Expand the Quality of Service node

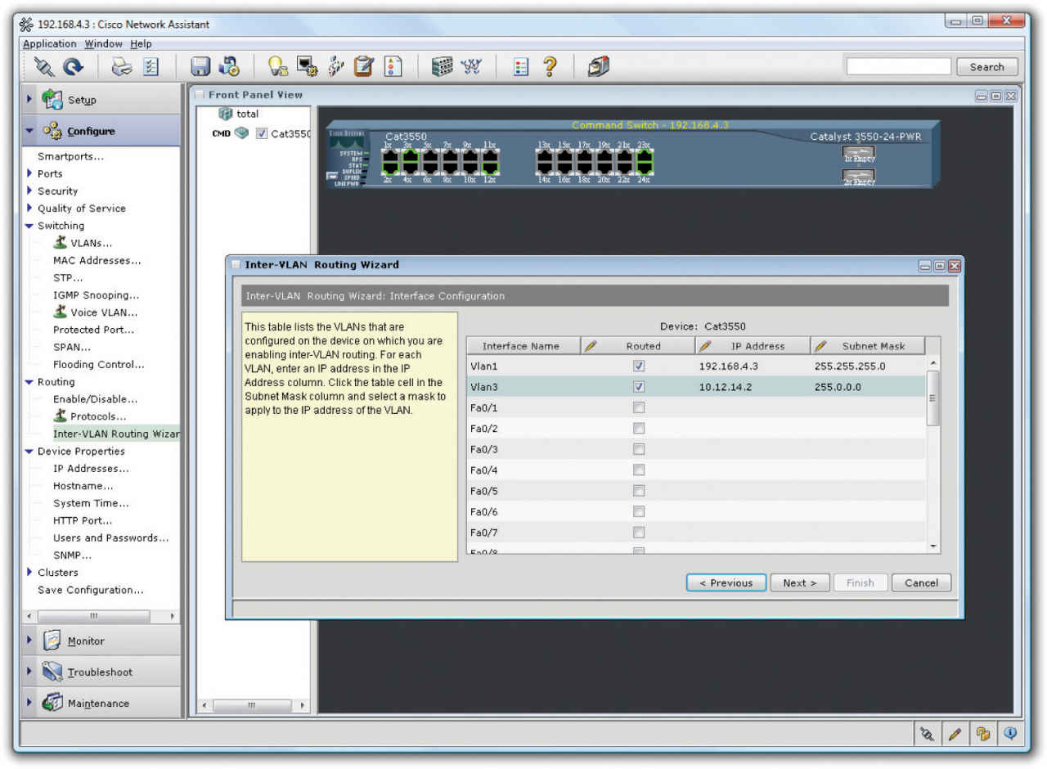tap(29, 208)
